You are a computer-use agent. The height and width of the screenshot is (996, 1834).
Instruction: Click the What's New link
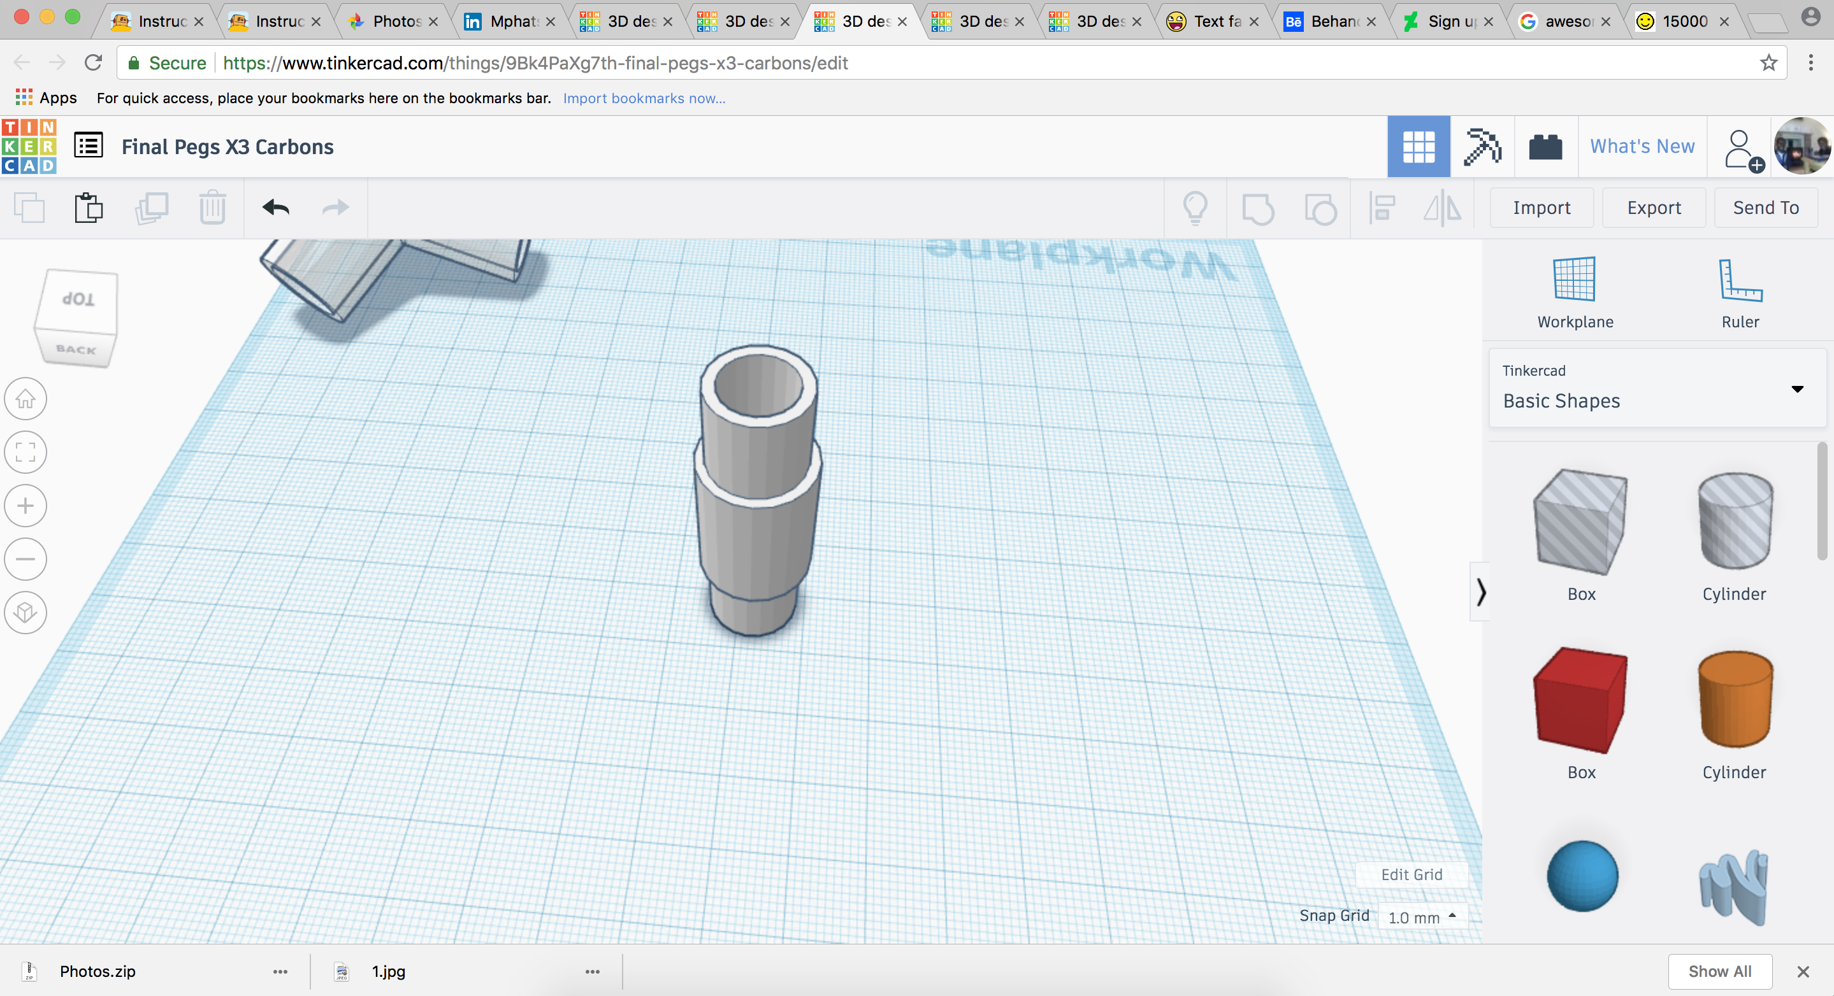1642,146
